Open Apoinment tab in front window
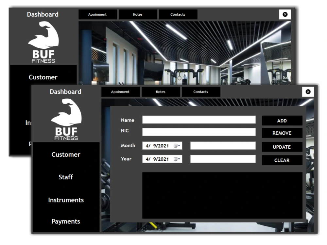Image resolution: width=327 pixels, height=245 pixels. click(x=120, y=92)
